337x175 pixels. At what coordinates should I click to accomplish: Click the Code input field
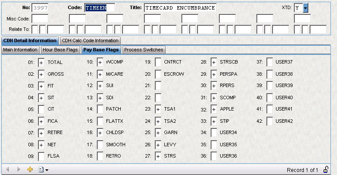tap(99, 8)
